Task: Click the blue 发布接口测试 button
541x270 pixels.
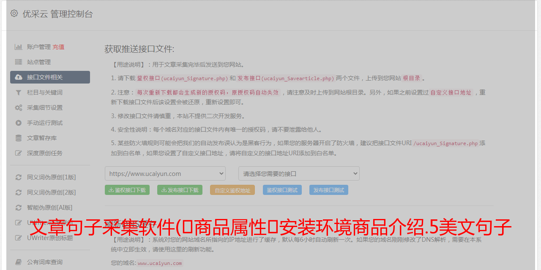Action: (x=329, y=190)
